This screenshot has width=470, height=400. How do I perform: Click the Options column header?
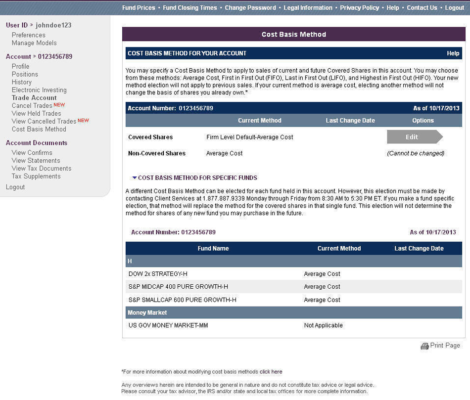pyautogui.click(x=423, y=121)
